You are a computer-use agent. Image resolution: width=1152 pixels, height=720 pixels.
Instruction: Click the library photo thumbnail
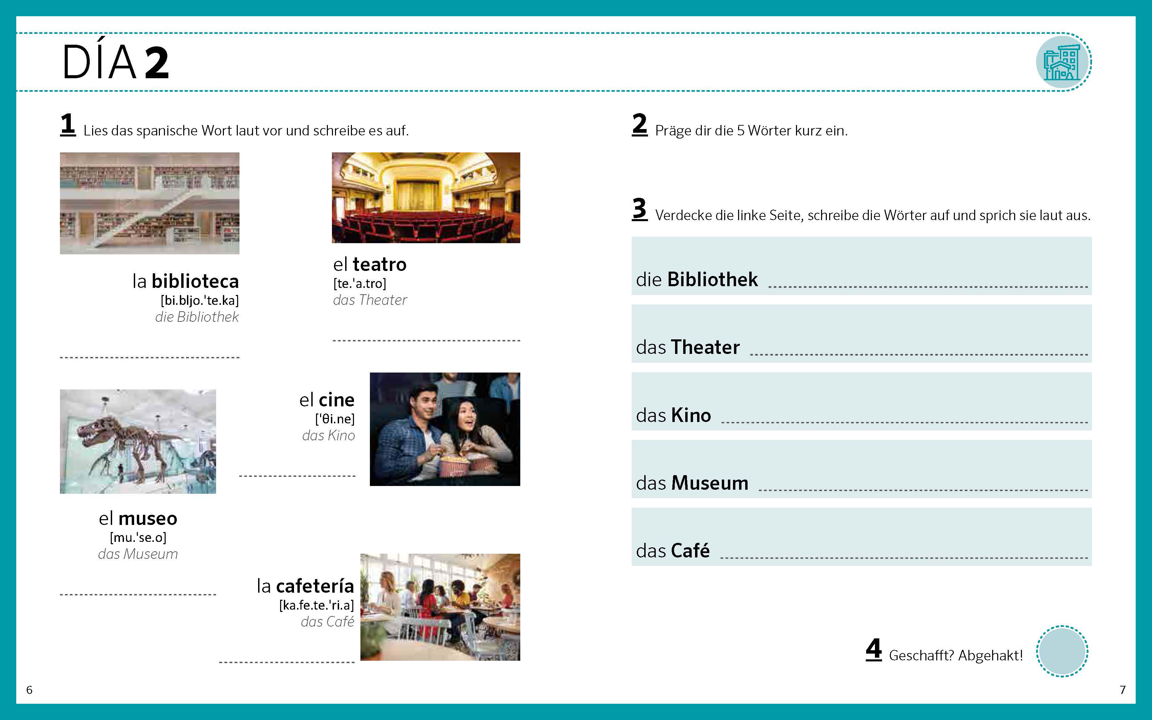tap(149, 203)
